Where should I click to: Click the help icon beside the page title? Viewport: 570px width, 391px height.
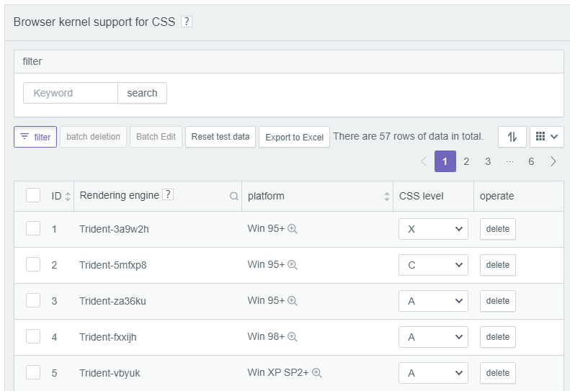click(x=187, y=22)
